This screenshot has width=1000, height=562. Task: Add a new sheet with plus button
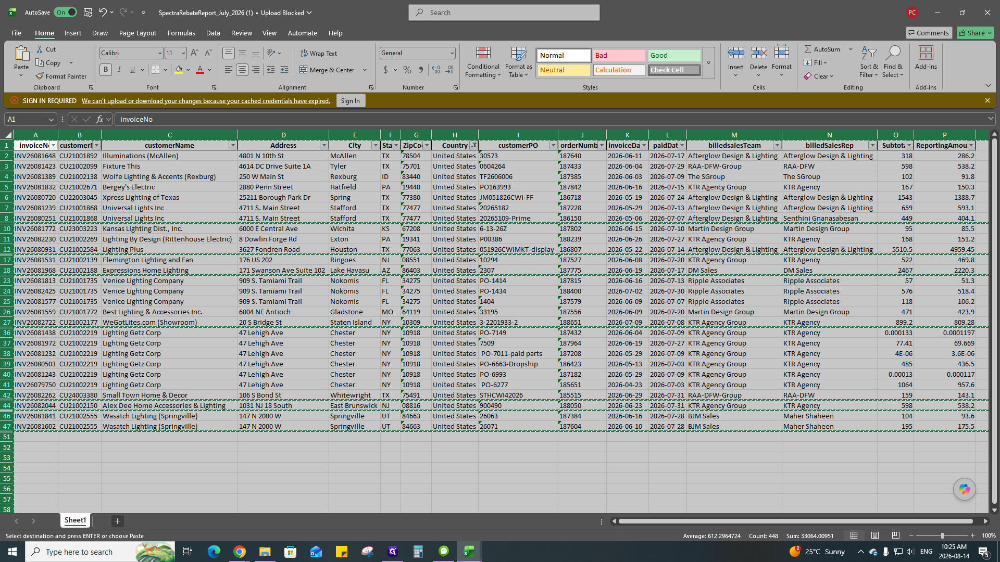click(x=117, y=521)
